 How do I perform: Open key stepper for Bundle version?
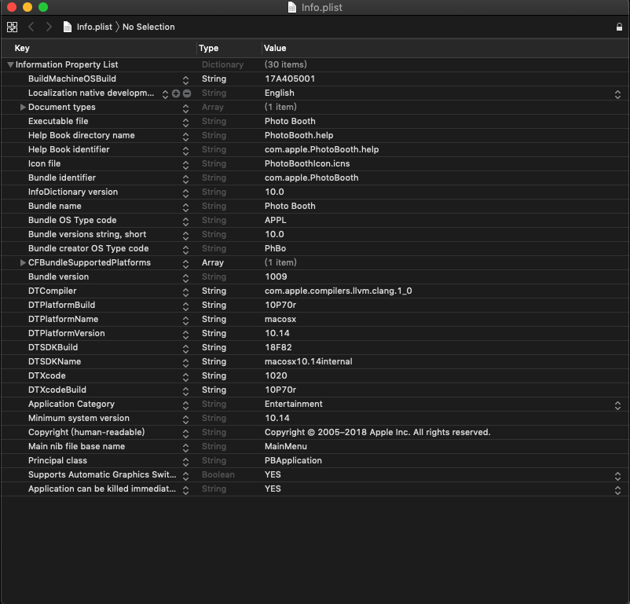[185, 278]
